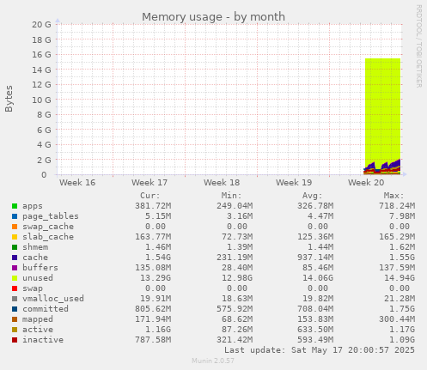Viewport: 427px width, 370px height.
Task: Click the Last update timestamp line
Action: (x=320, y=350)
